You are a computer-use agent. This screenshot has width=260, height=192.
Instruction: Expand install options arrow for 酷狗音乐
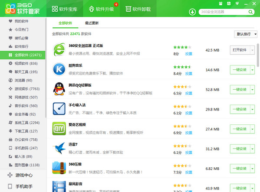tap(252, 70)
